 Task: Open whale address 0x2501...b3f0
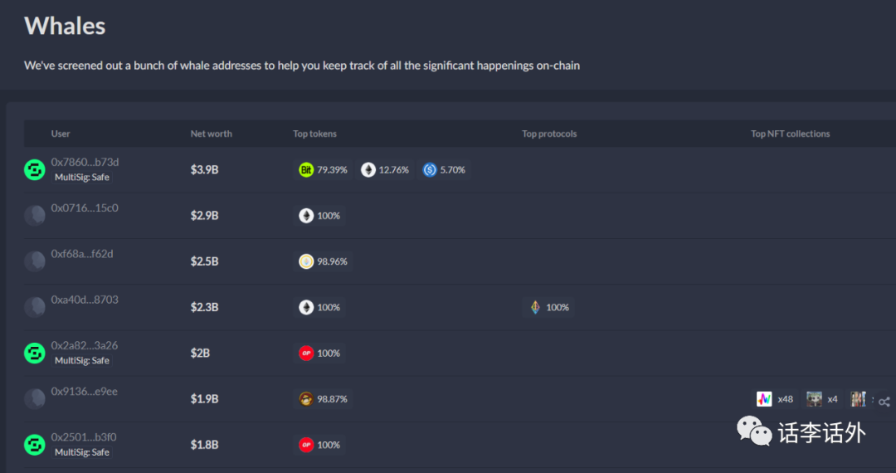tap(84, 436)
